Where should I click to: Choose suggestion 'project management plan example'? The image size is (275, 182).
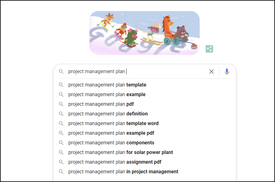[107, 95]
